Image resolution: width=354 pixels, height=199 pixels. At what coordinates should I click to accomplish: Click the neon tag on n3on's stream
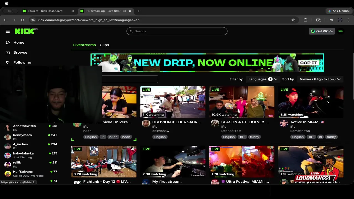(126, 137)
